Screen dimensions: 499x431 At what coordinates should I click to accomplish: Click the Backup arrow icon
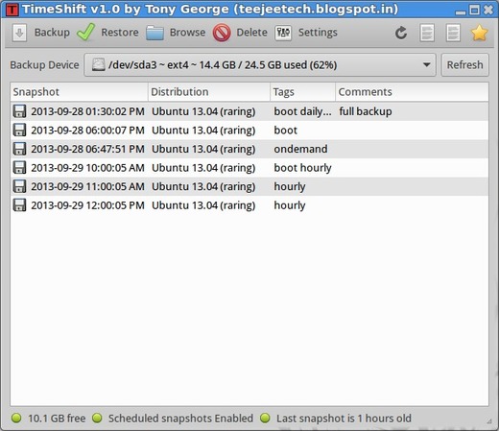[19, 33]
